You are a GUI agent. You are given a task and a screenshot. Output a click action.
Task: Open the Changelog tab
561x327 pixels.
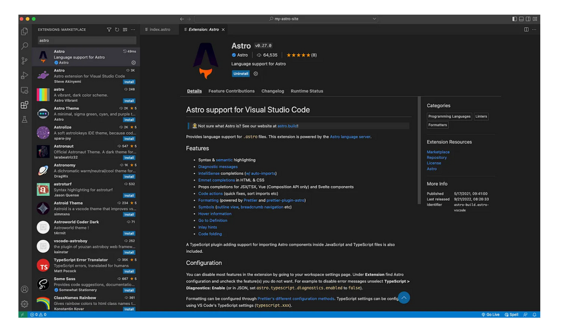(x=273, y=90)
